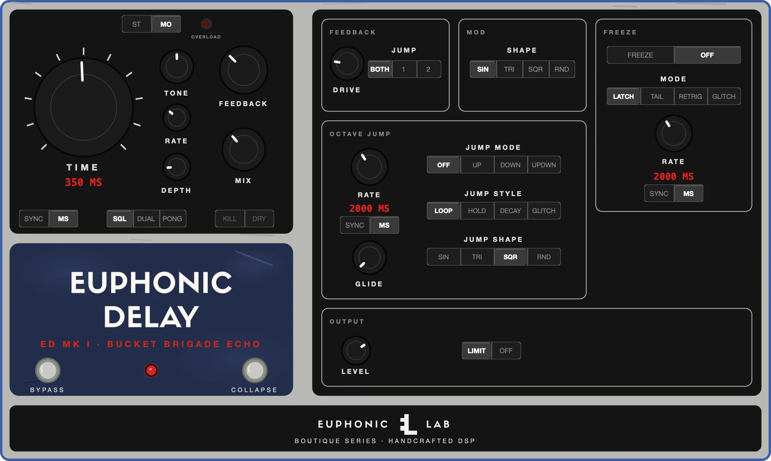Set feedback JUMP to 1
Viewport: 771px width, 461px height.
pos(404,69)
